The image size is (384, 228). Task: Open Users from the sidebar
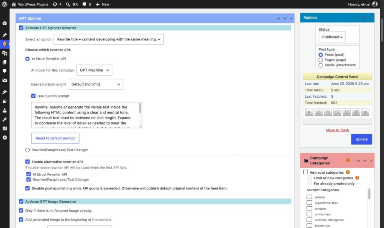click(x=4, y=110)
